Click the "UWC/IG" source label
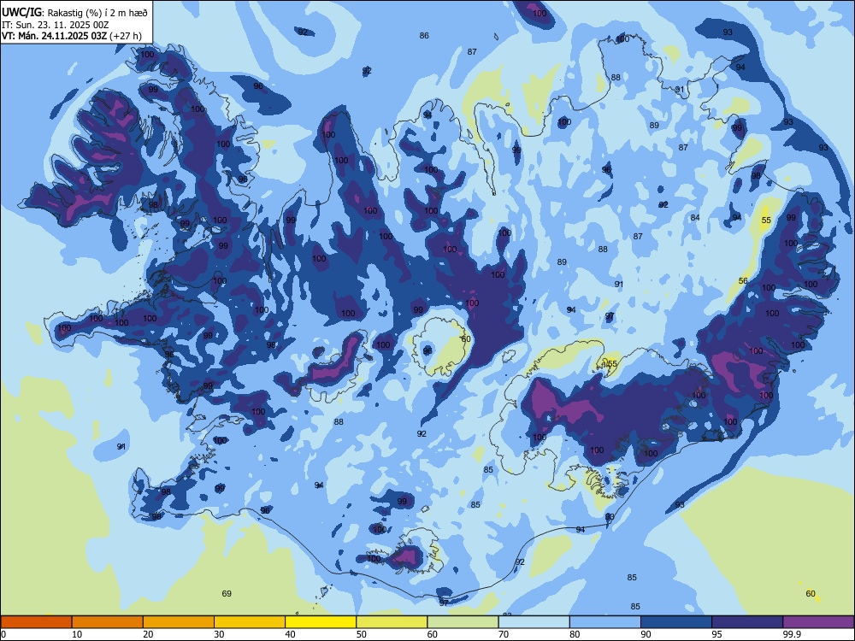 [x=22, y=13]
